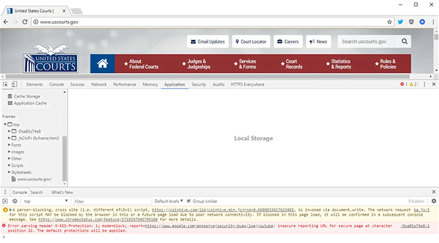View site information icon in address bar
Viewport: 439px width, 243px height.
coord(36,22)
